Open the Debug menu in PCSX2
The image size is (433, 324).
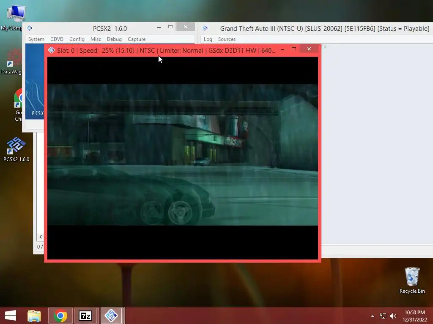[114, 39]
